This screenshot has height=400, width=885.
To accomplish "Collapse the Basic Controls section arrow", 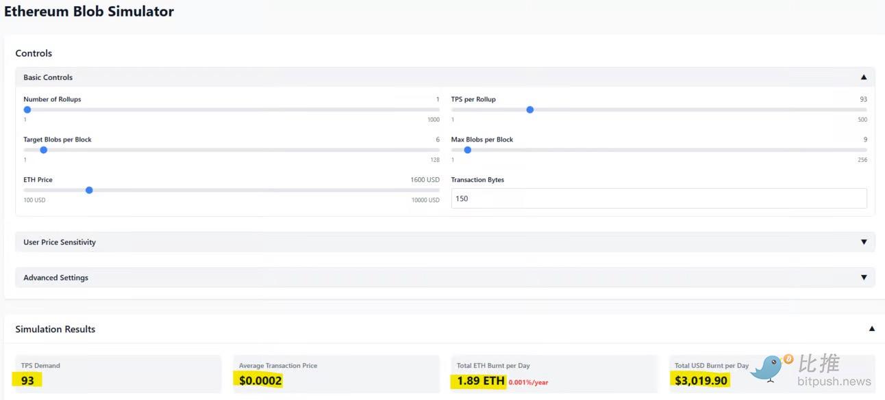I will coord(863,77).
